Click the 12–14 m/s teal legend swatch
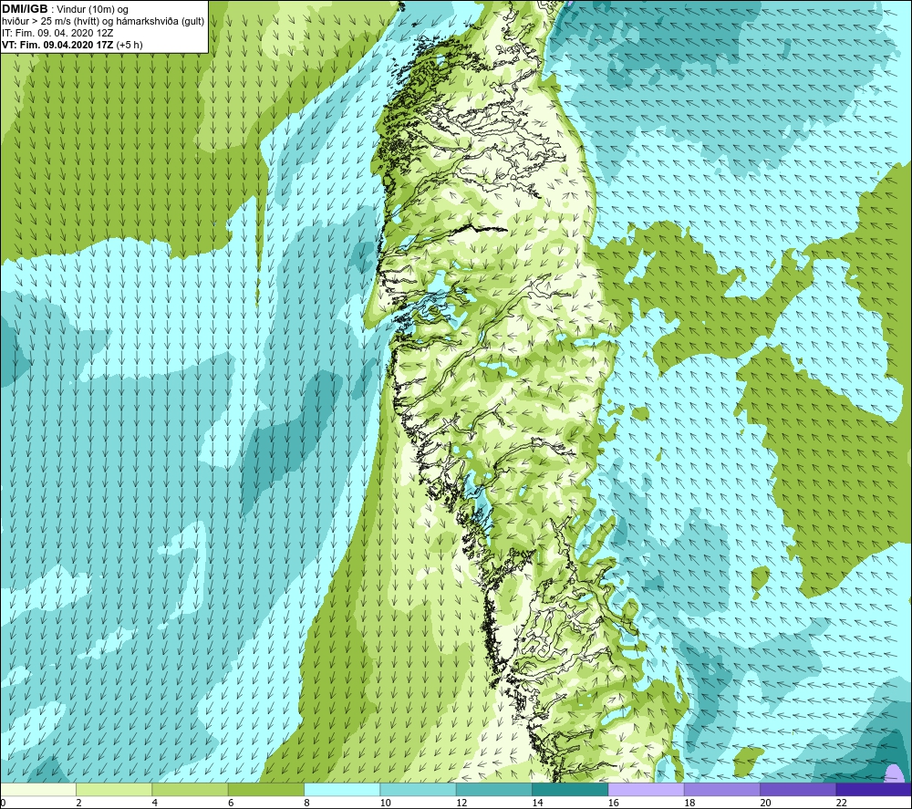Viewport: 912px width, 809px height. pos(493,789)
